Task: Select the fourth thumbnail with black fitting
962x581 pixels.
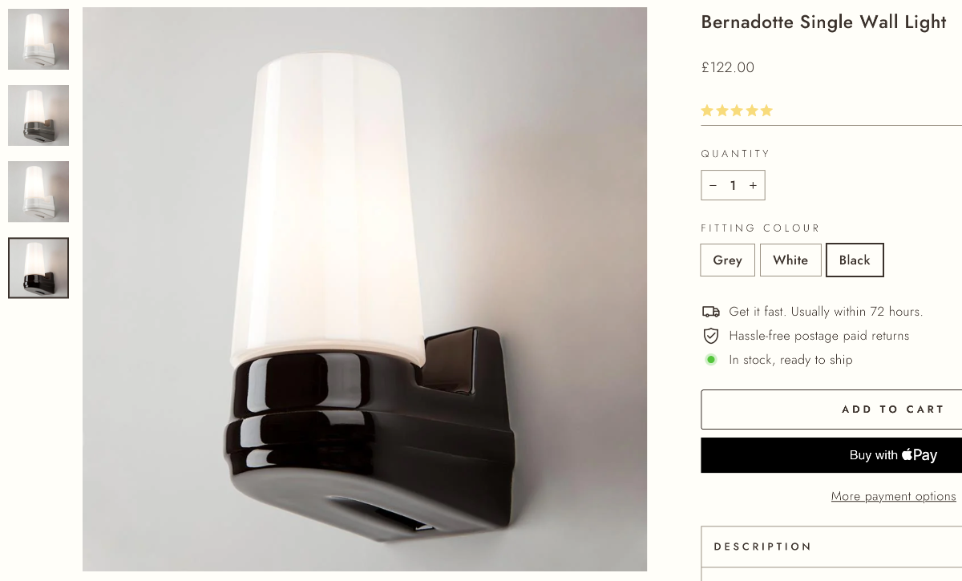Action: pyautogui.click(x=38, y=268)
